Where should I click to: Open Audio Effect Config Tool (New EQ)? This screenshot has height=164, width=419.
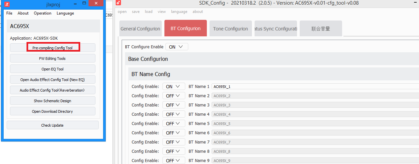coord(53,80)
